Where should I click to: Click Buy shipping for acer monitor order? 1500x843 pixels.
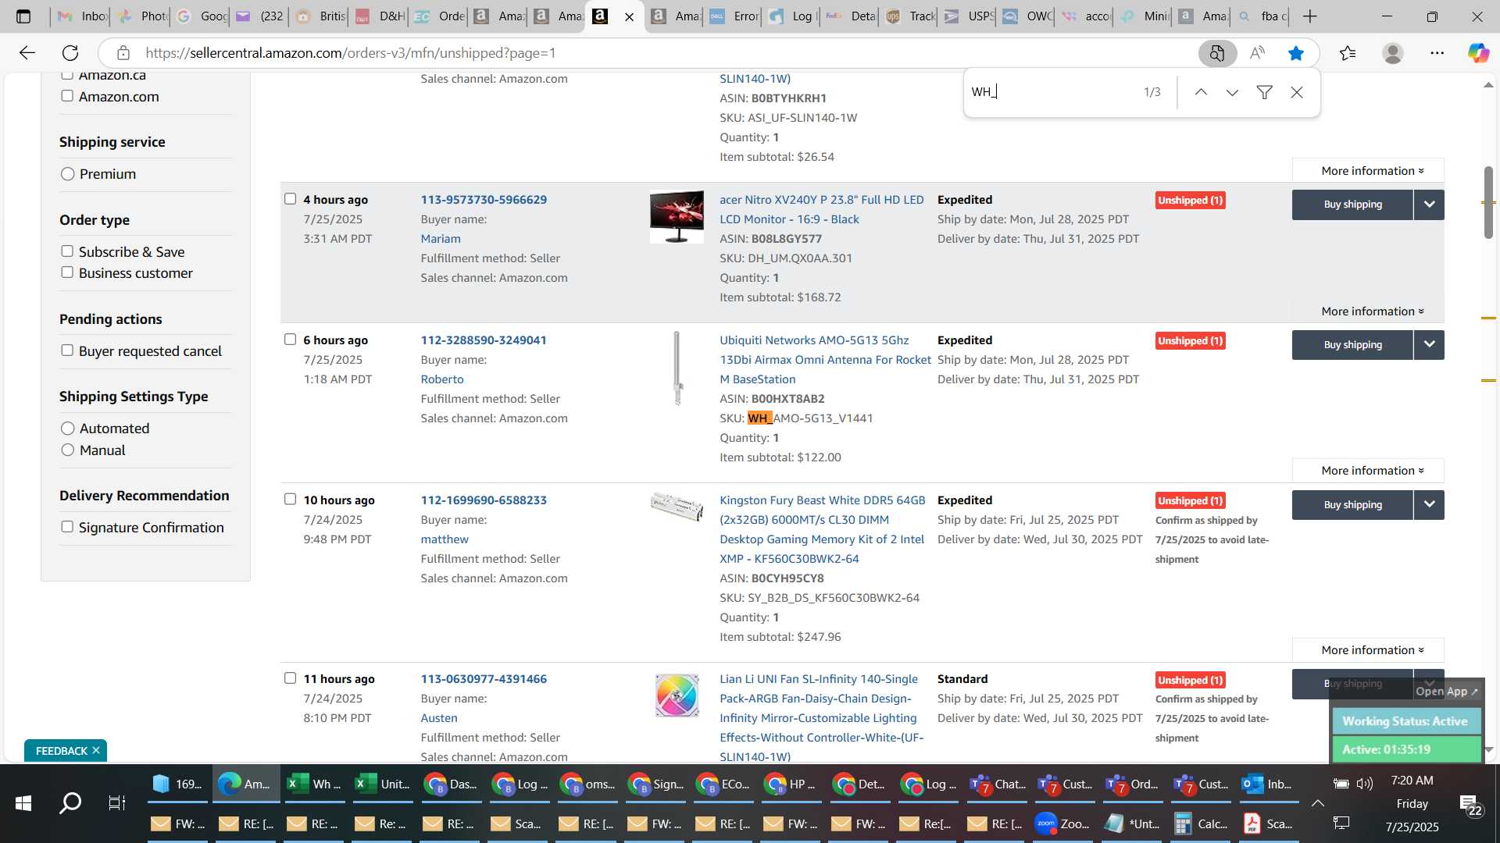1352,205
